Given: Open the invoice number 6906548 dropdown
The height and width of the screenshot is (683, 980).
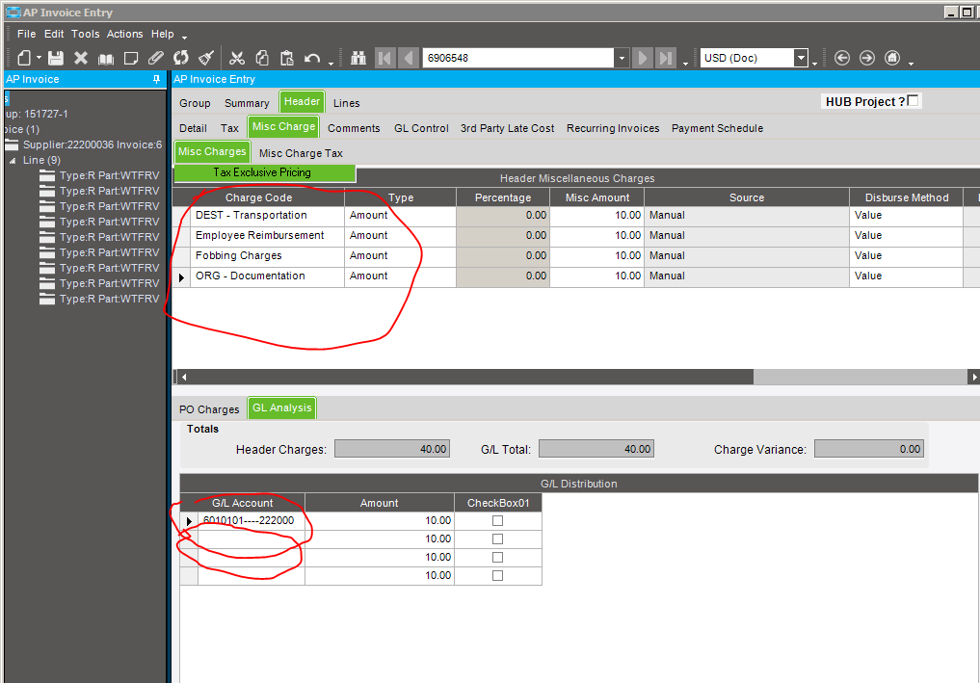Looking at the screenshot, I should tap(622, 59).
